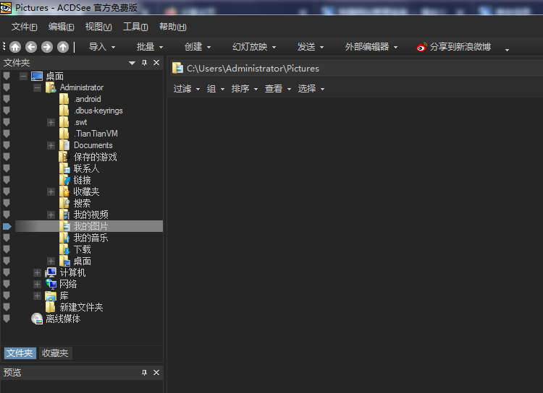This screenshot has height=393, width=543.
Task: Open the 批量 dropdown
Action: [x=150, y=47]
